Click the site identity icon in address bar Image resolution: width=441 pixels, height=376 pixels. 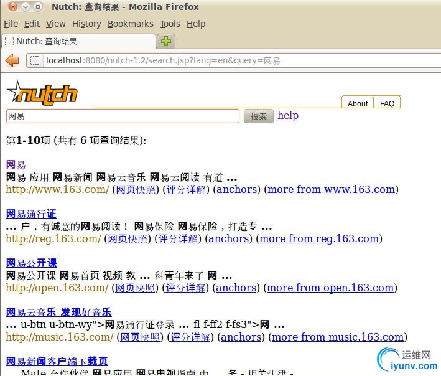point(35,60)
